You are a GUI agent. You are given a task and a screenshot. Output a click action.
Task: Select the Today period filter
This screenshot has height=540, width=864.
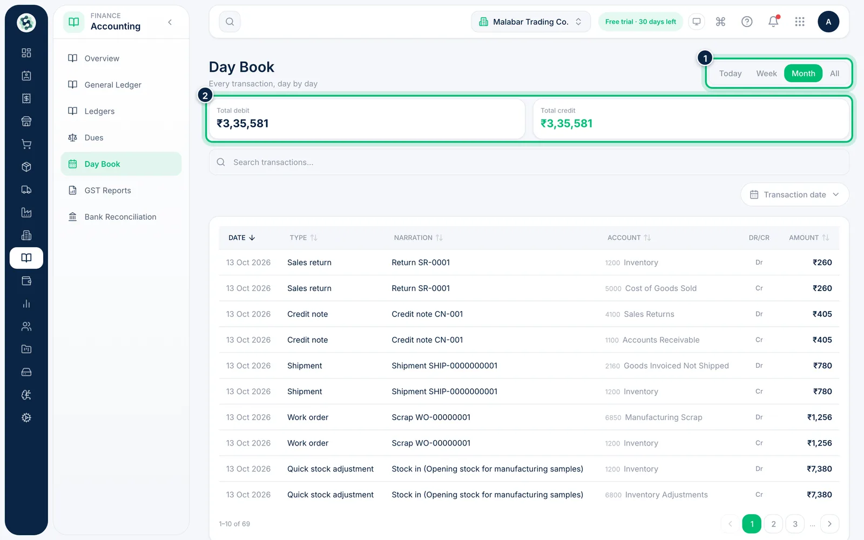pos(730,73)
